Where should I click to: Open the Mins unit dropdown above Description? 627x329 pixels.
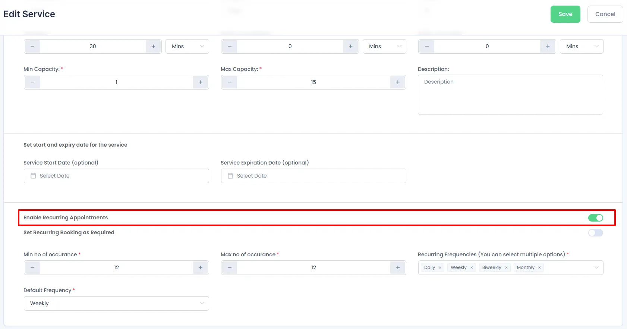[582, 46]
